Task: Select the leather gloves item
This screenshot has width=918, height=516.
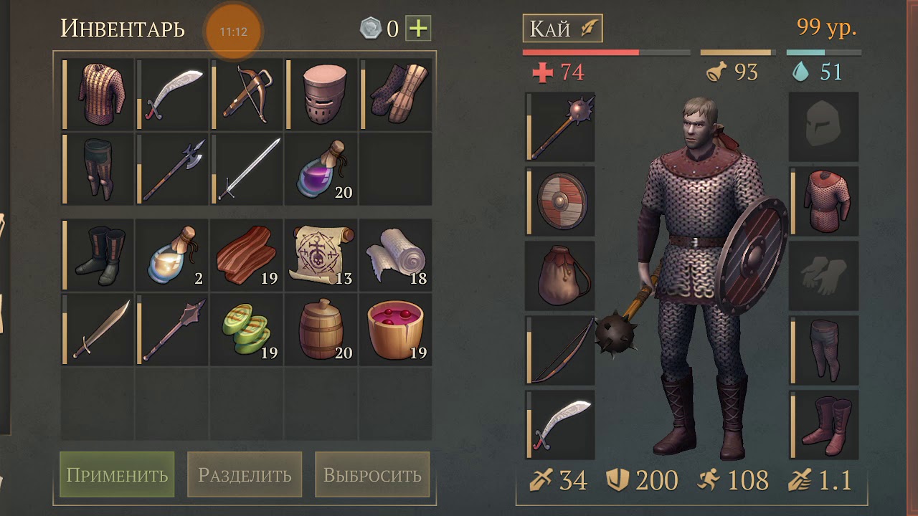Action: [396, 94]
